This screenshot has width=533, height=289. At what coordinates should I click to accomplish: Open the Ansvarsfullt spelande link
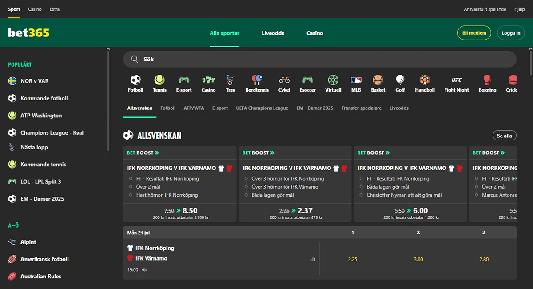pyautogui.click(x=485, y=9)
